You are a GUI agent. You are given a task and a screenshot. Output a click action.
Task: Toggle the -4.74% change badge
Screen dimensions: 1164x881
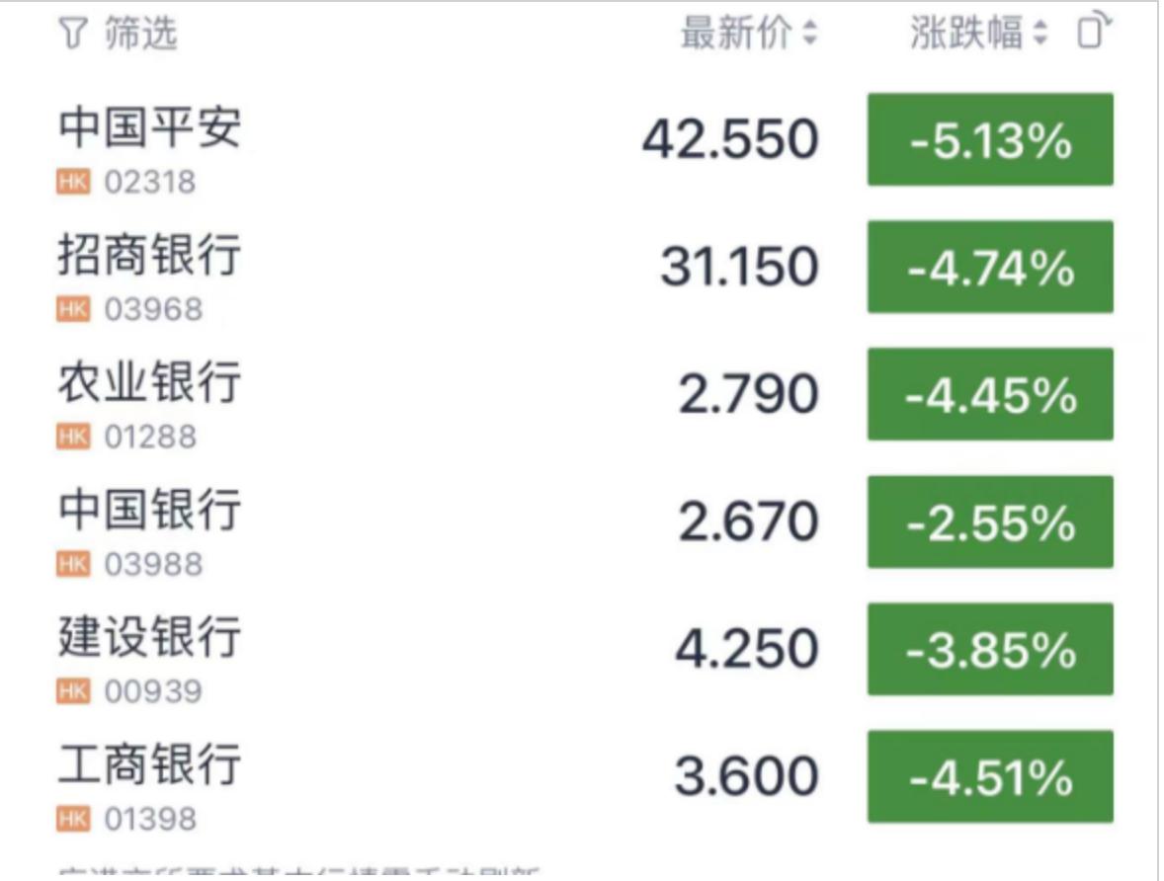[x=990, y=267]
